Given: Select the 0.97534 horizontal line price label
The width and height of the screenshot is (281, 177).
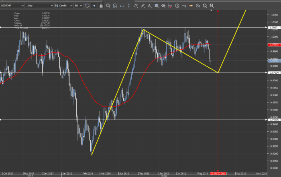Looking at the screenshot, I should pos(274,73).
